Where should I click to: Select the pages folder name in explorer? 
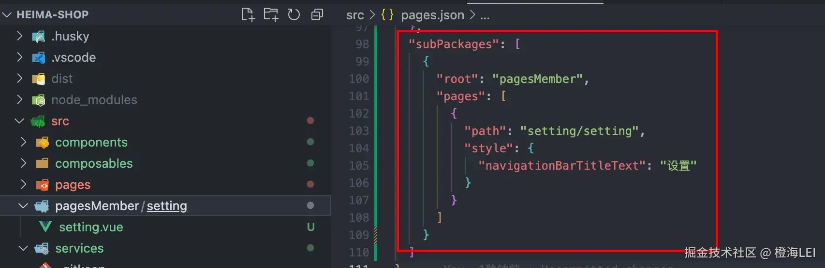point(73,185)
